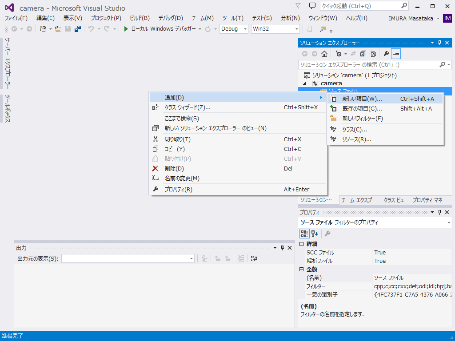The width and height of the screenshot is (455, 341).
Task: Enable categorized view in Properties panel
Action: click(304, 234)
